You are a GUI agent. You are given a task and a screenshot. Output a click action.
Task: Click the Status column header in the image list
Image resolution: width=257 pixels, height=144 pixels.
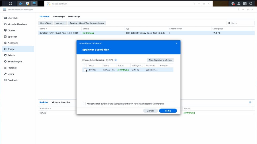pyautogui.click(x=103, y=29)
